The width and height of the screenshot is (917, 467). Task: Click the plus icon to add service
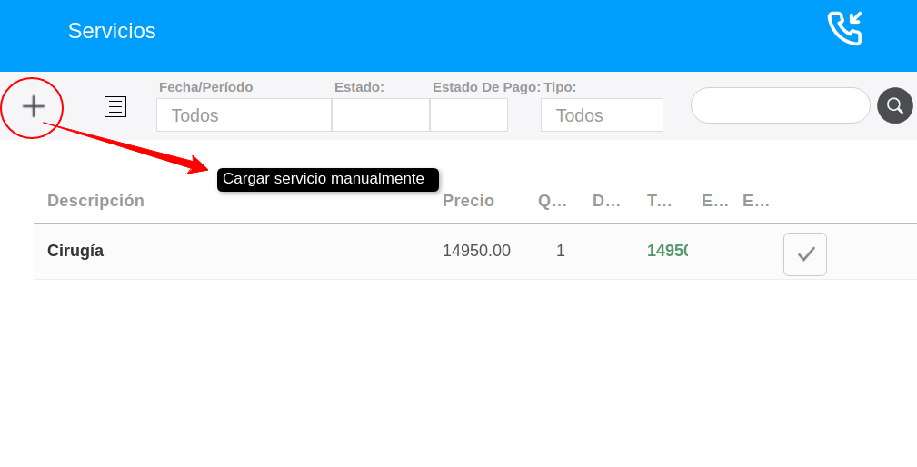[34, 107]
